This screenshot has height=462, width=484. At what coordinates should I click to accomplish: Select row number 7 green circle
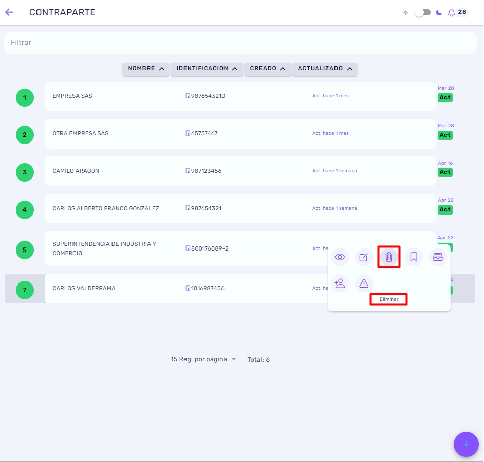(x=25, y=290)
